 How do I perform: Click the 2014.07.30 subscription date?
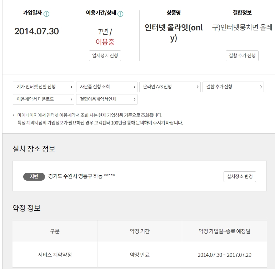(36, 31)
